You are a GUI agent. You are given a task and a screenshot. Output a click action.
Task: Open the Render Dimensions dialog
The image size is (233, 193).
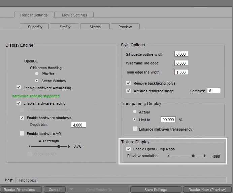point(21,190)
